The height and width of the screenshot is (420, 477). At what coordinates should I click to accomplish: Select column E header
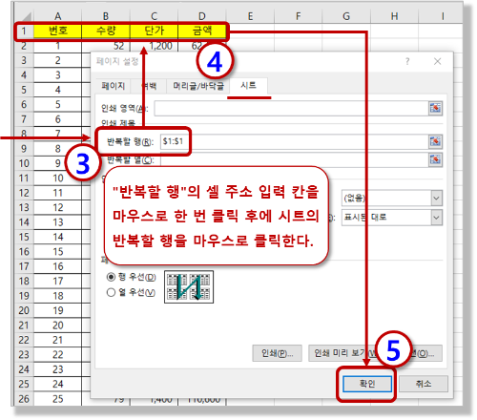tap(250, 16)
